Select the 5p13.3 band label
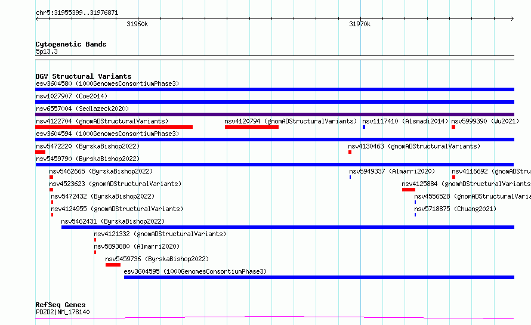Image resolution: width=531 pixels, height=325 pixels. 47,51
